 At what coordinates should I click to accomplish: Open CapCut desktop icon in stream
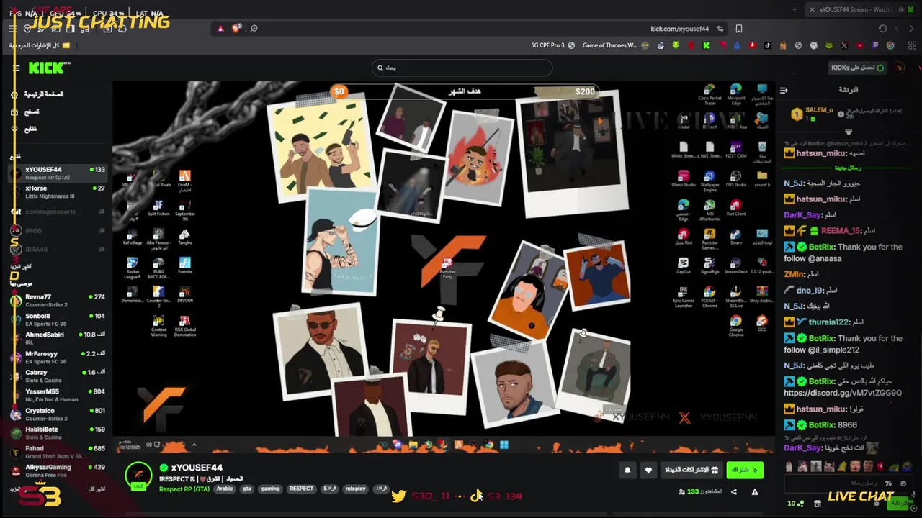pos(684,265)
